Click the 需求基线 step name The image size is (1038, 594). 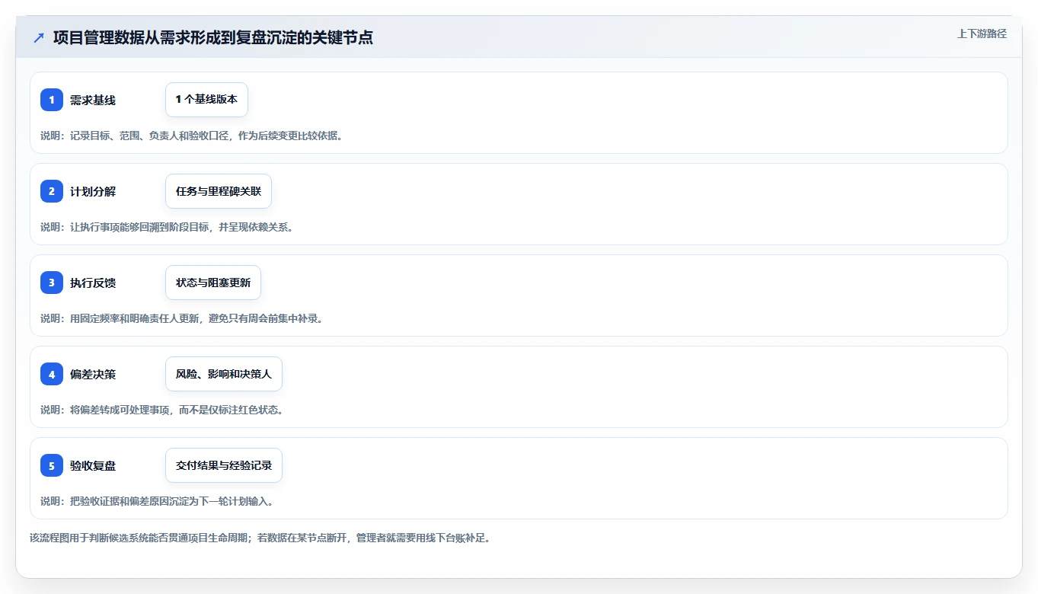tap(93, 100)
